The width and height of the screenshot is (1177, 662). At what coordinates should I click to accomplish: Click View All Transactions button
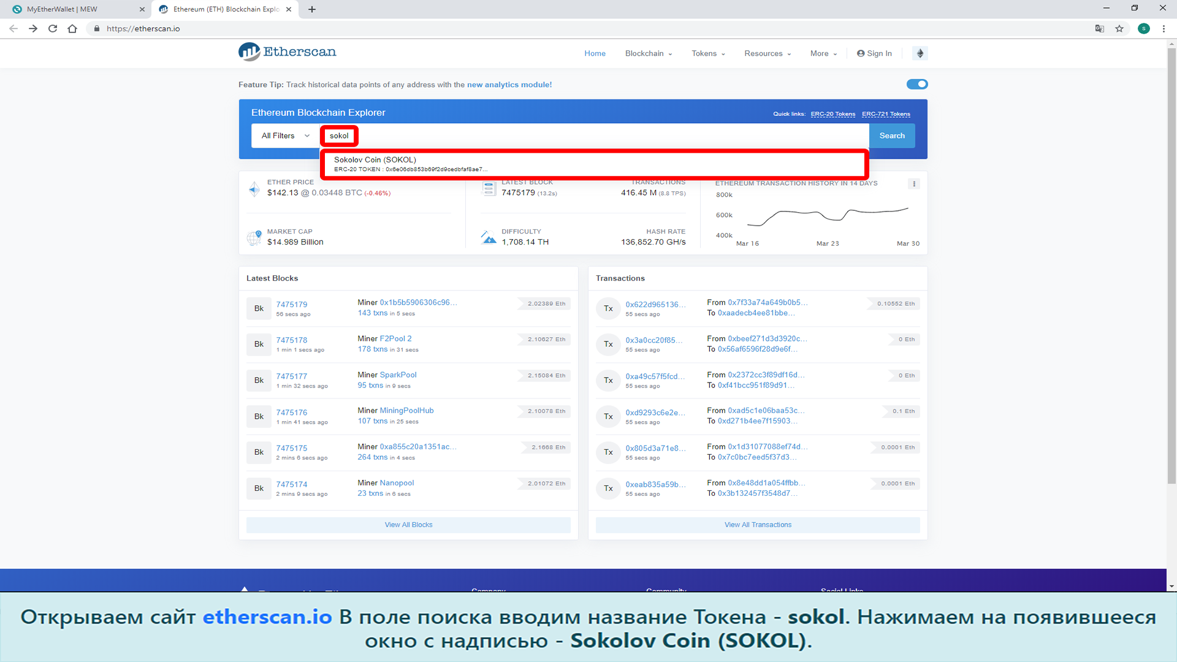click(x=758, y=525)
